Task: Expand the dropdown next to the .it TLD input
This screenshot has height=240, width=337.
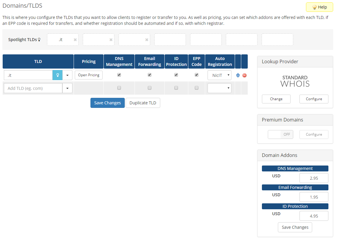Action: (x=67, y=75)
